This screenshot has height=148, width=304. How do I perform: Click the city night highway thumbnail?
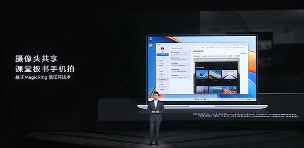(230, 90)
